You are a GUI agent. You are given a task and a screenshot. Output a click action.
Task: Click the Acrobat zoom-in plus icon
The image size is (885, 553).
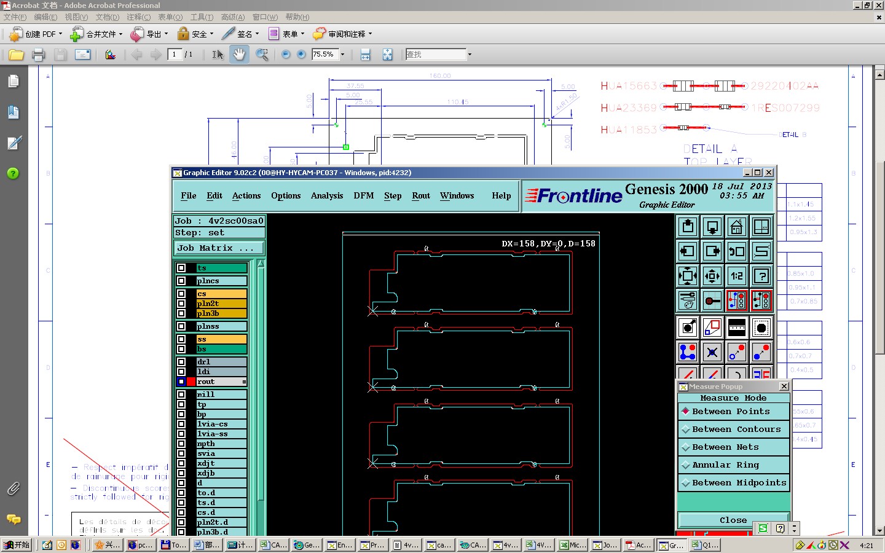click(301, 55)
